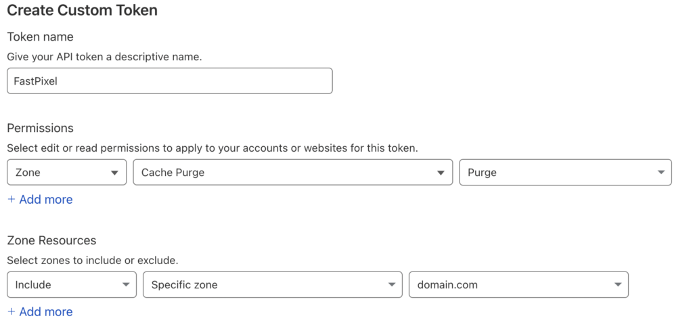Click the Zone Resources section heading
Image resolution: width=693 pixels, height=327 pixels.
(51, 240)
